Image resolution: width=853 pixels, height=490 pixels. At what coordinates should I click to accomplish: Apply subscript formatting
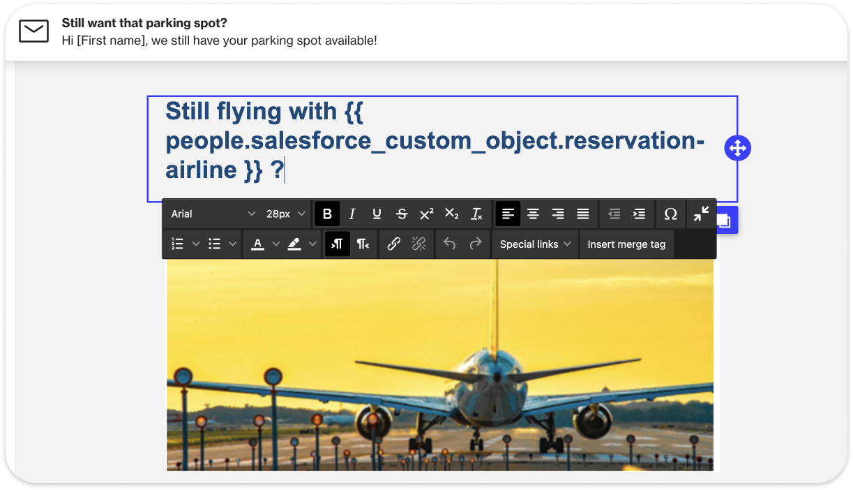pos(451,214)
